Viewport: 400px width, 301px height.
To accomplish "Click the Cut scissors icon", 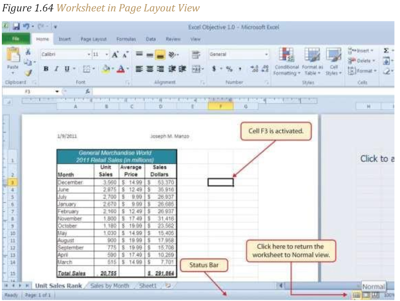I will 28,52.
